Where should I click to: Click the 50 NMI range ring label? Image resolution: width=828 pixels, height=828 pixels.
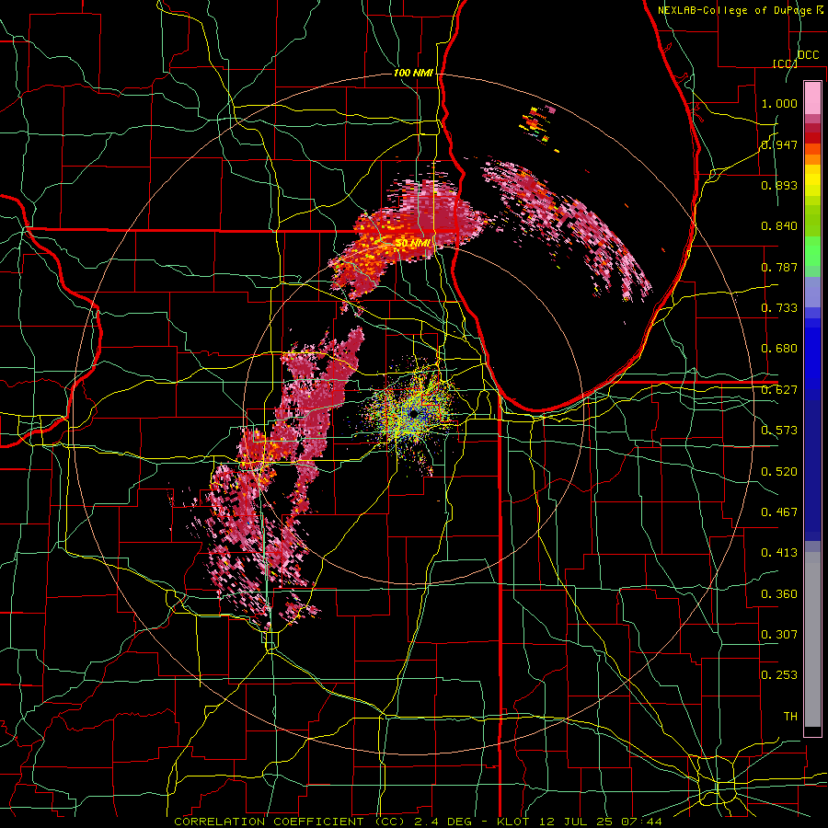pyautogui.click(x=413, y=244)
